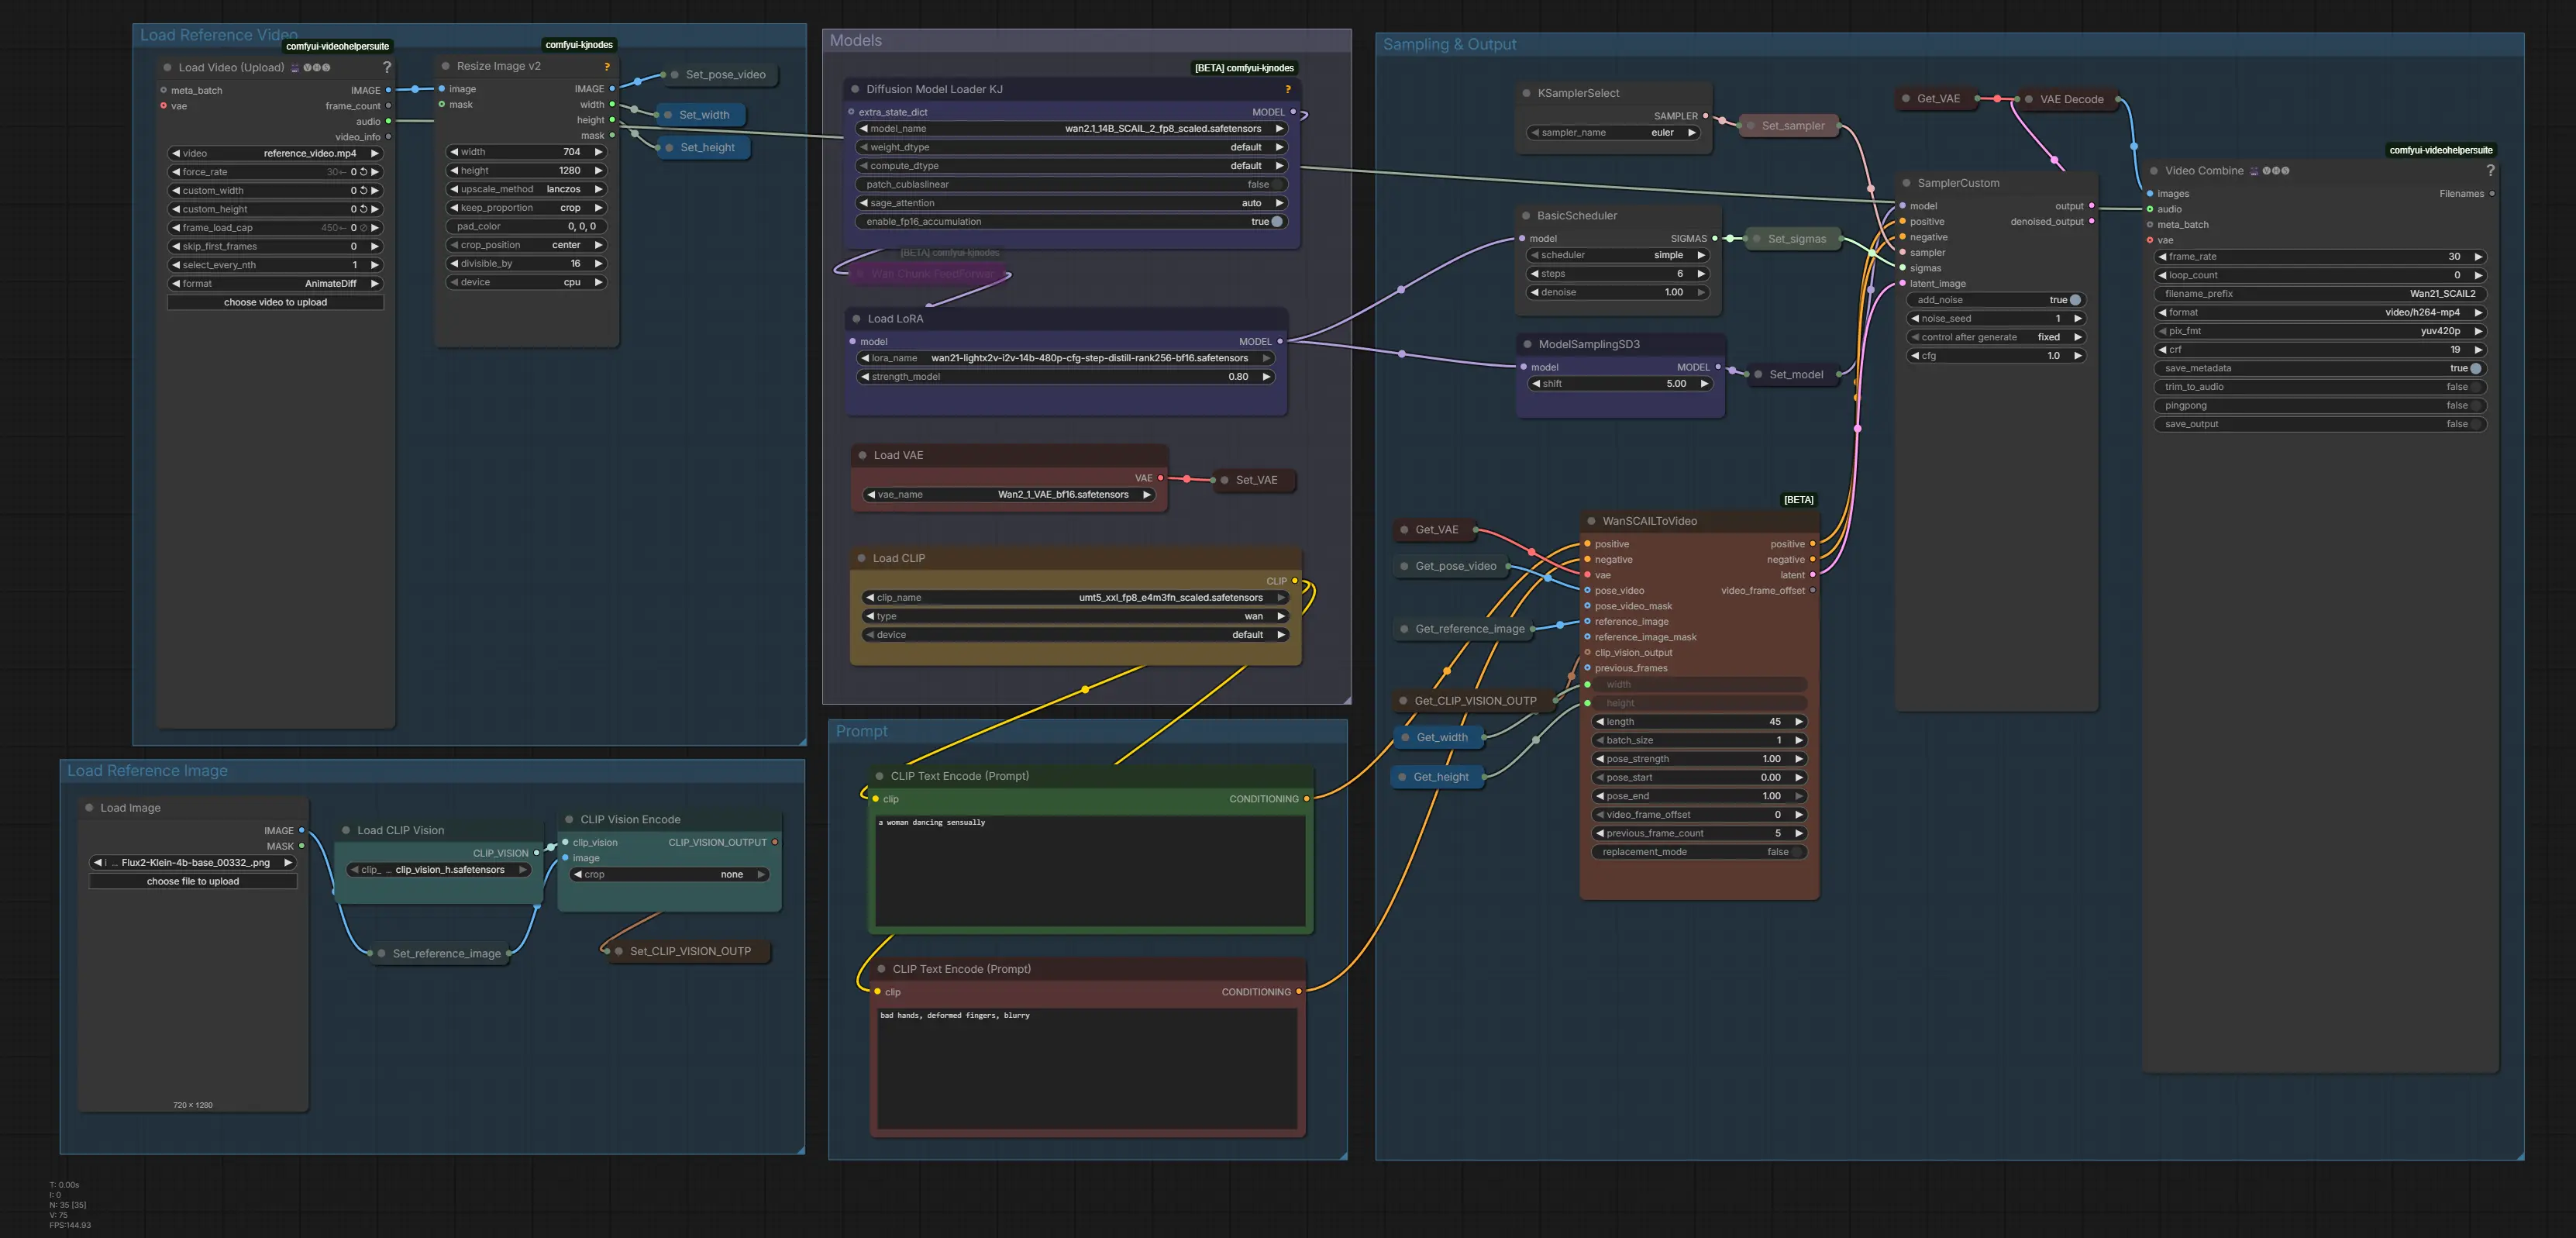The image size is (2576, 1238).
Task: Open the upscale_method dropdown showing lanczos
Action: [525, 189]
